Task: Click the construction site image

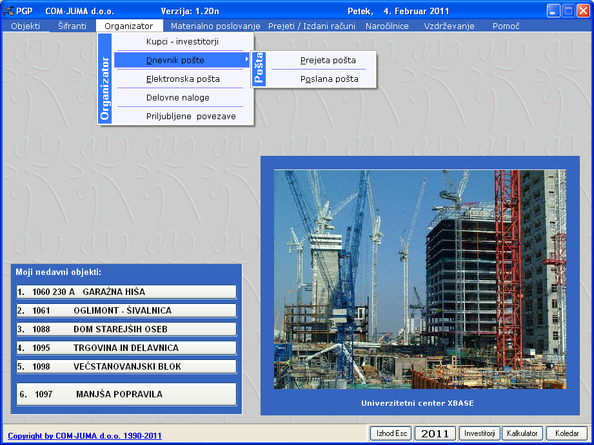Action: coord(420,279)
